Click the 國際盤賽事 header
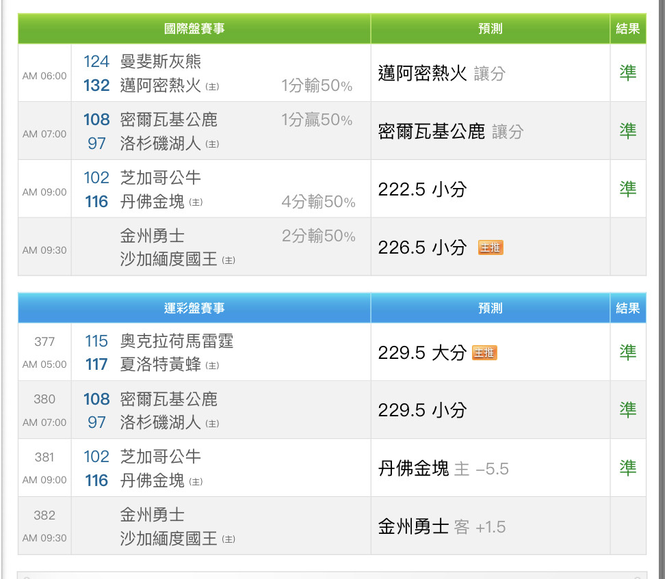 coord(194,29)
